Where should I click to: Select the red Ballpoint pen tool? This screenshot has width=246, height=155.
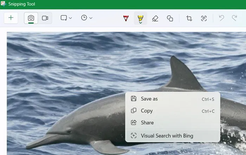coord(126,18)
